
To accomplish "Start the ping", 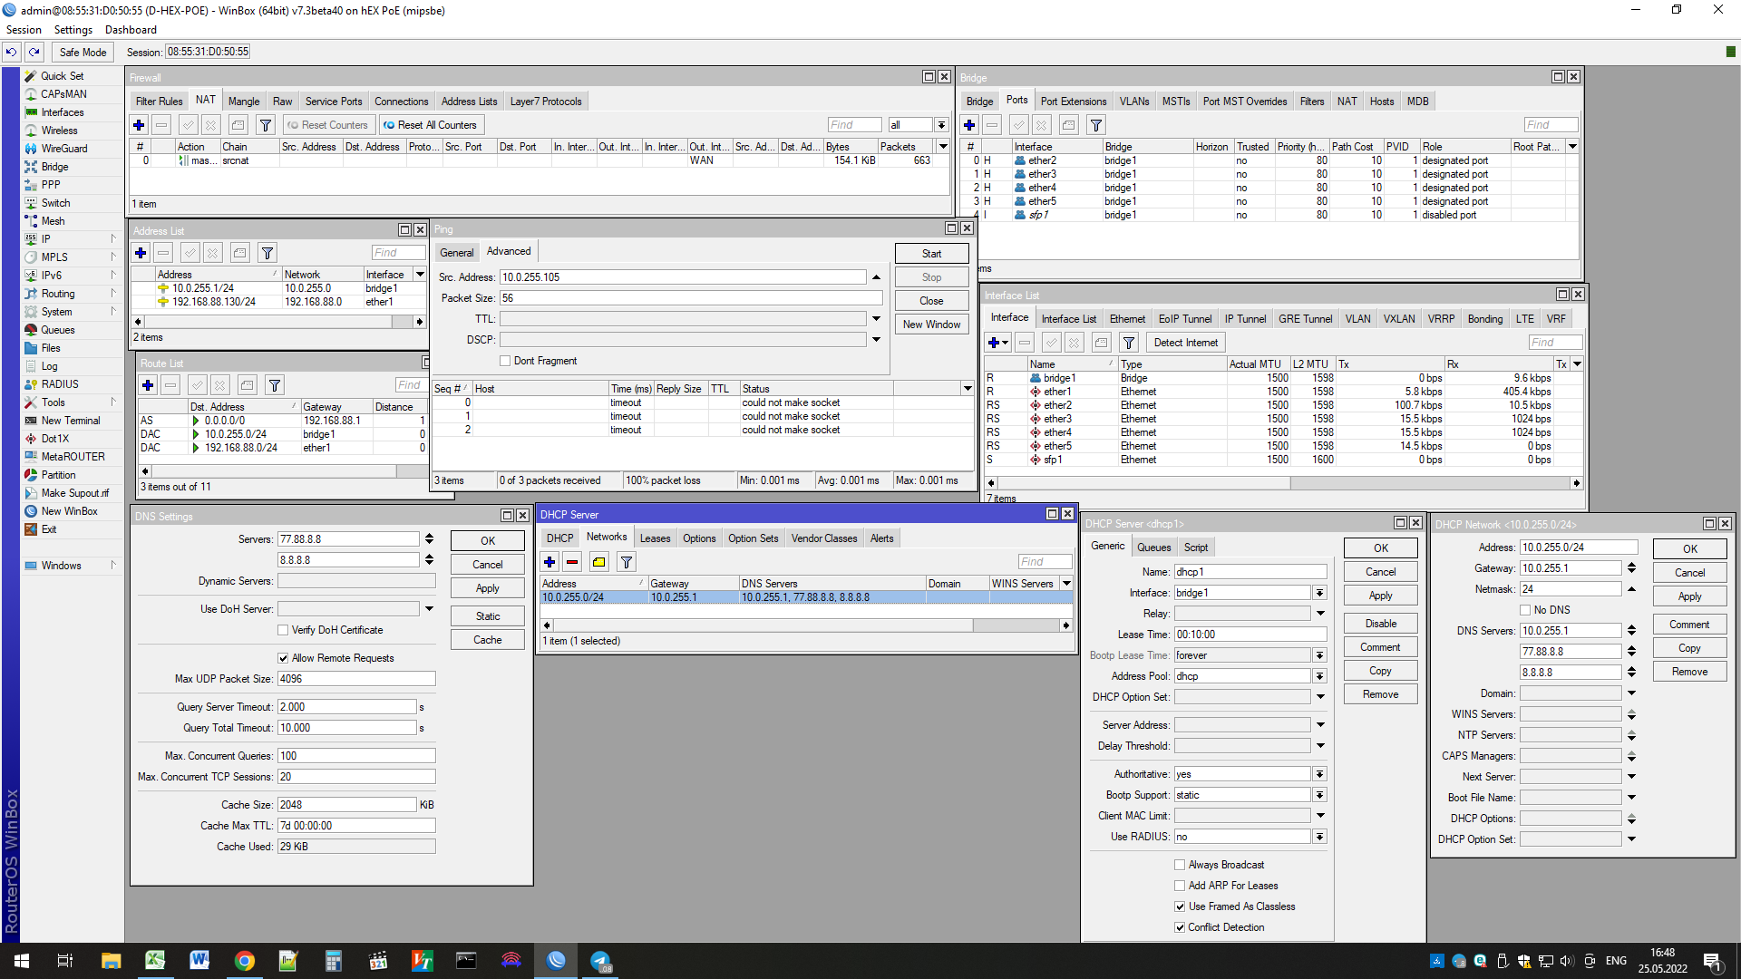I will click(x=931, y=254).
